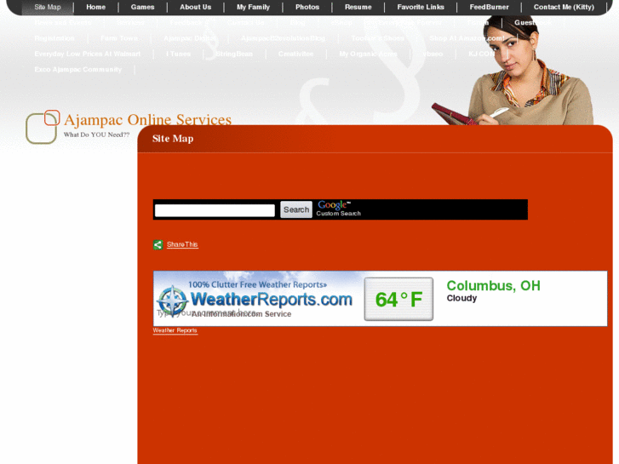Open the Feedback navigation link

186,22
